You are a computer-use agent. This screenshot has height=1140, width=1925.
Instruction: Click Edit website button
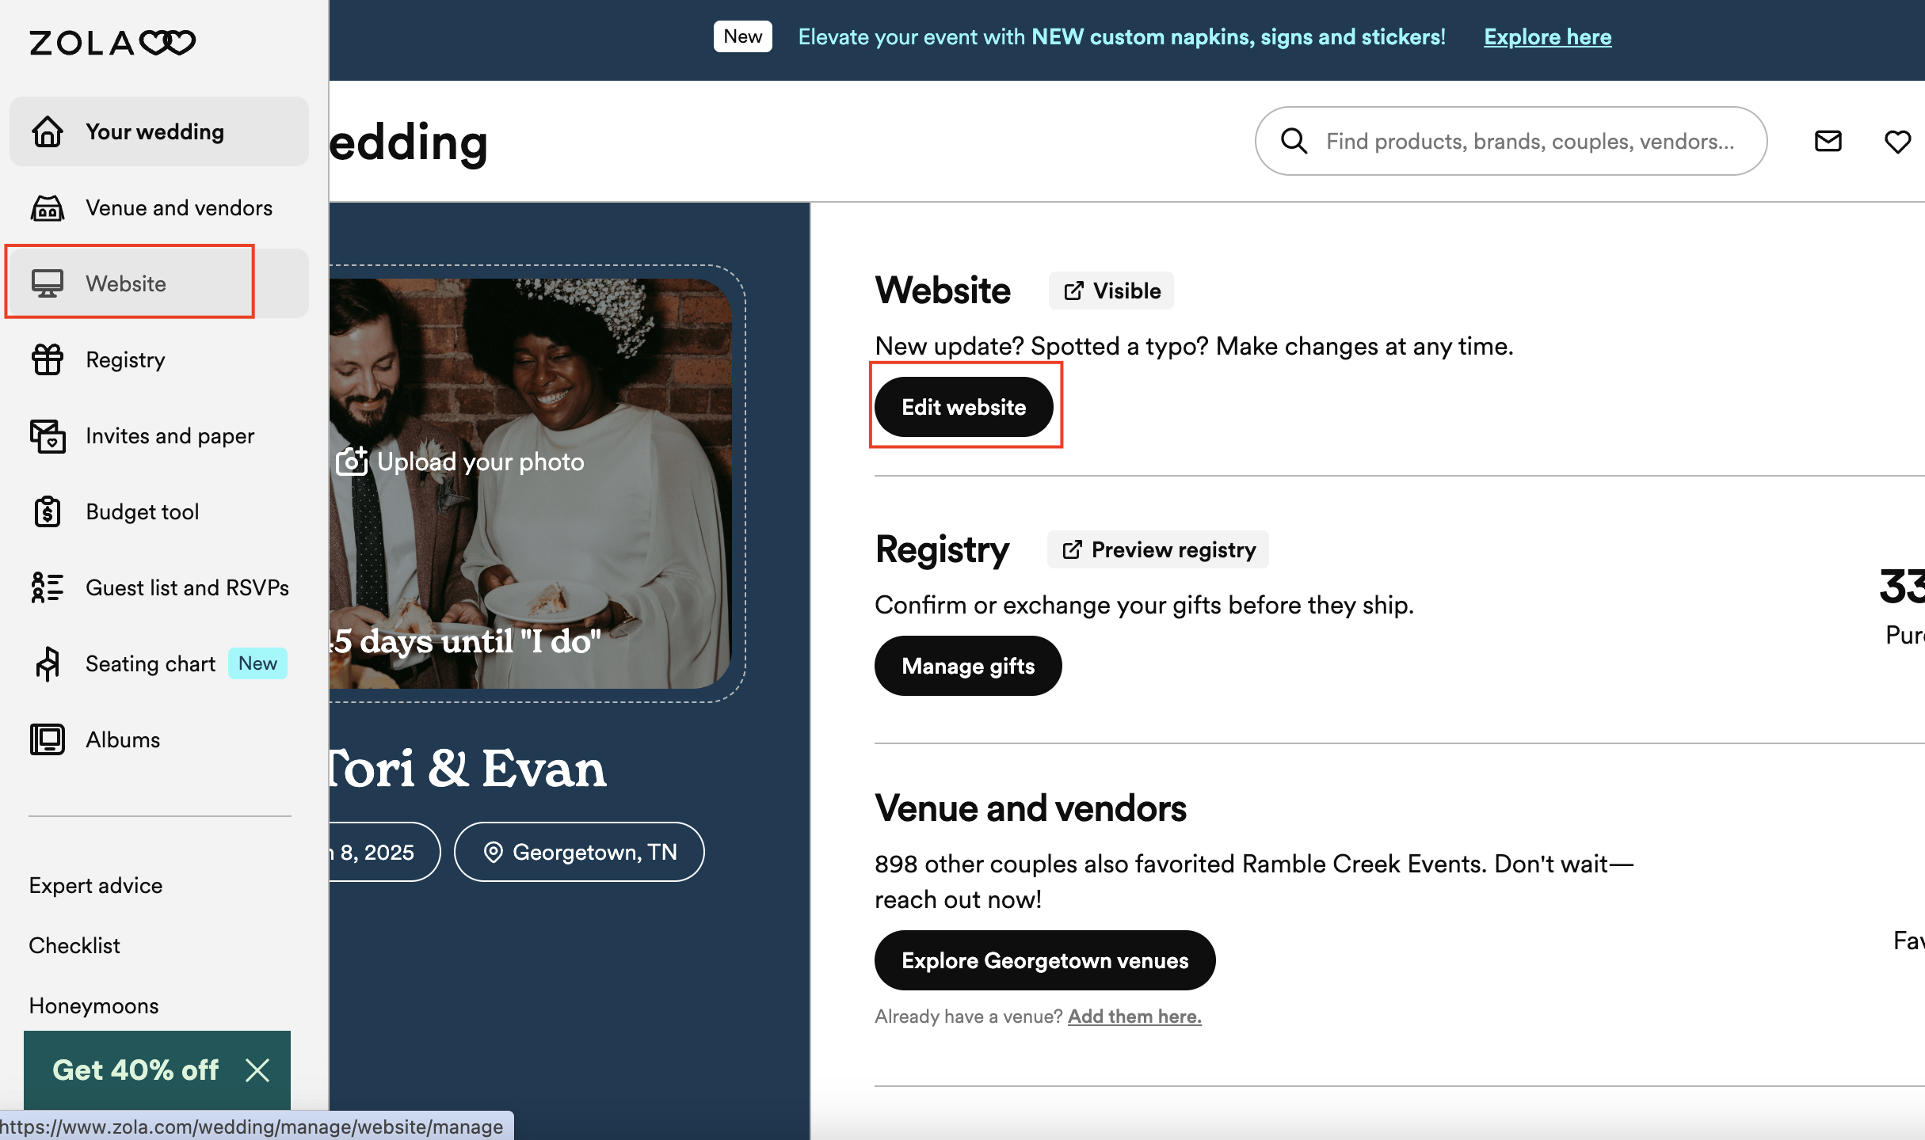(x=964, y=406)
